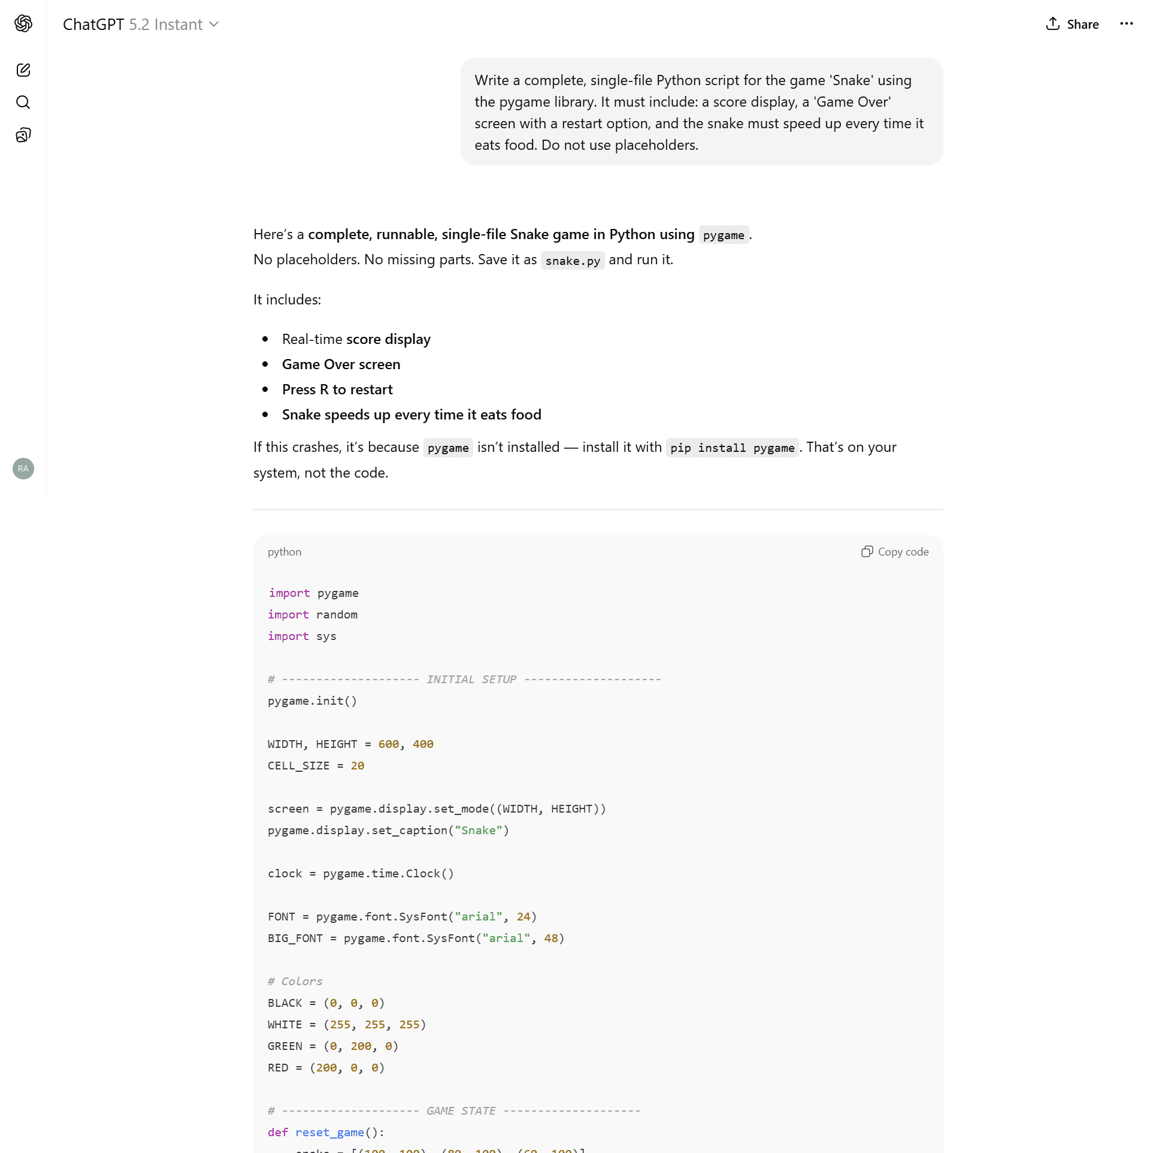Open the three-dot more options menu
The image size is (1150, 1153).
pyautogui.click(x=1126, y=24)
